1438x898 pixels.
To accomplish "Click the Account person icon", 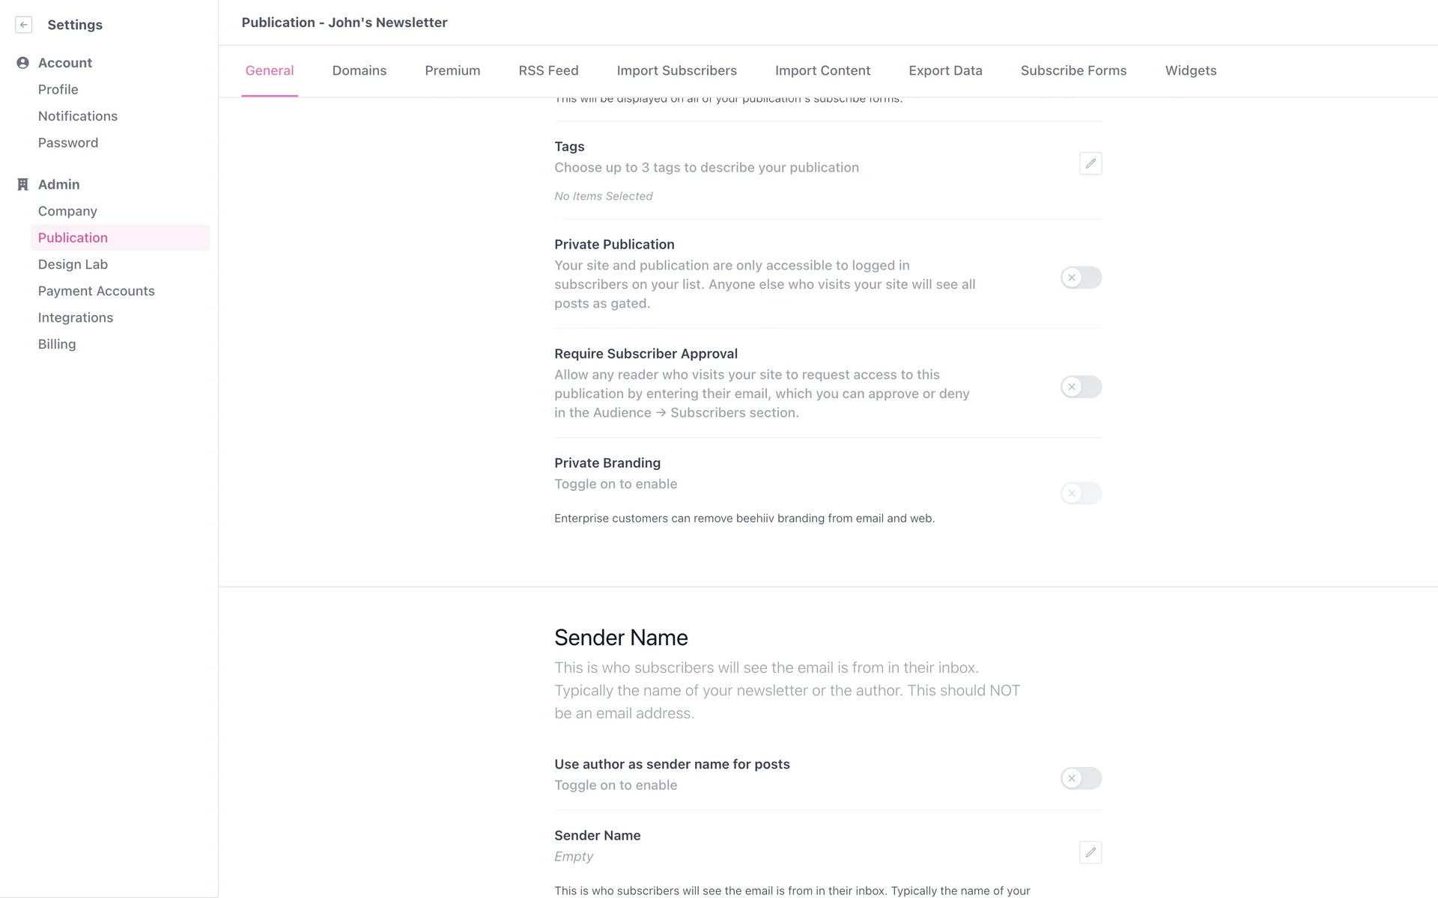I will (22, 63).
